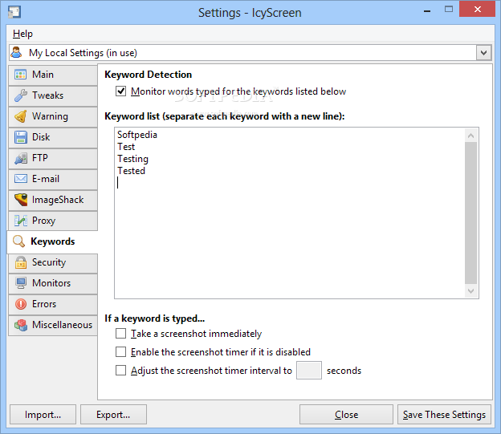
Task: Click the Errors red alert icon
Action: (20, 304)
